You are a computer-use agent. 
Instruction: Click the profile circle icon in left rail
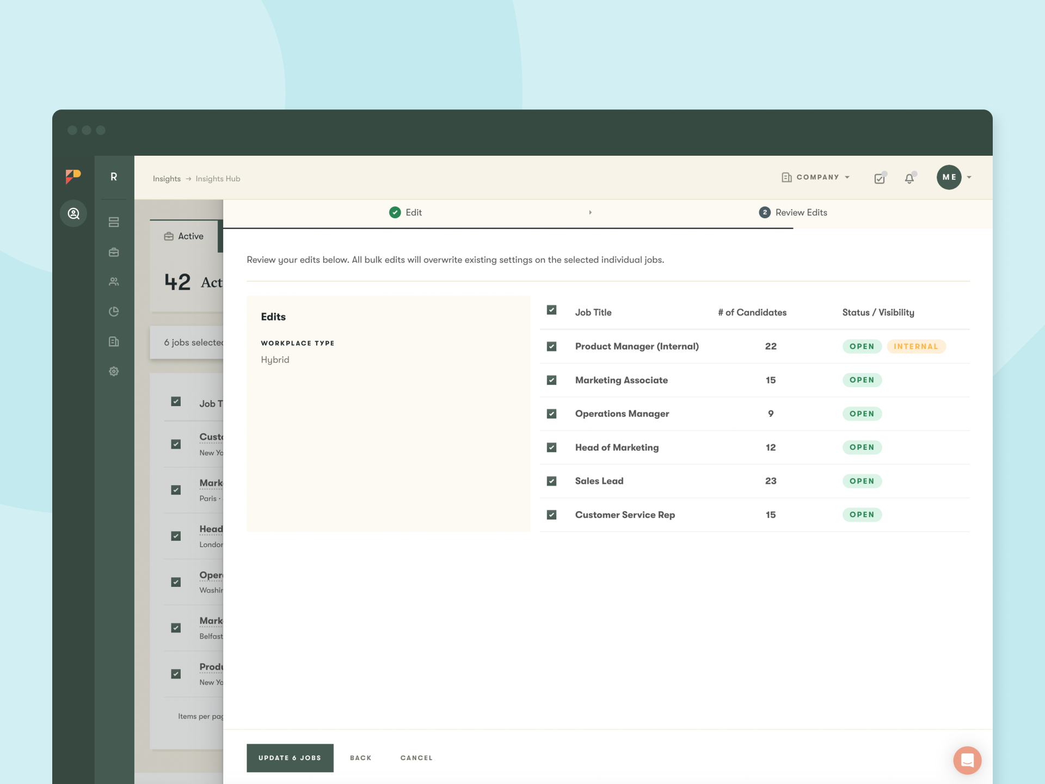pos(73,213)
